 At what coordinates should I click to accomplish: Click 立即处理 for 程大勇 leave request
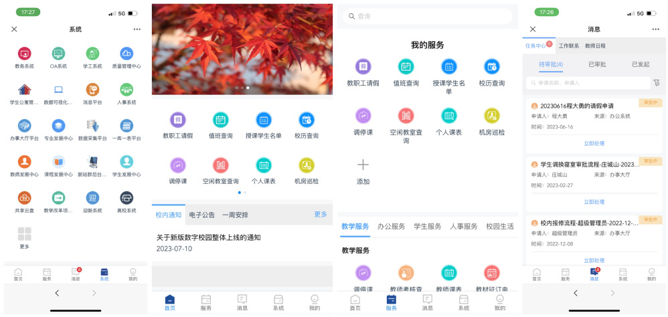pos(594,143)
